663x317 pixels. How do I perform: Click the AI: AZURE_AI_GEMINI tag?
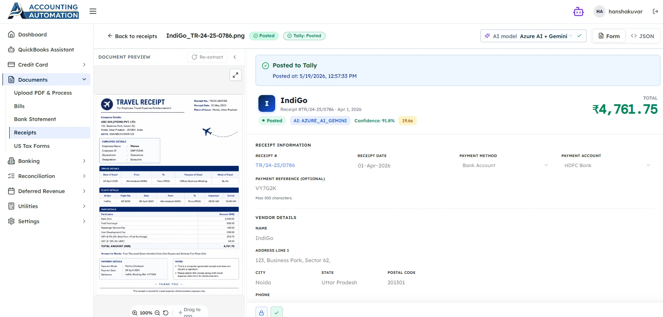click(x=320, y=121)
